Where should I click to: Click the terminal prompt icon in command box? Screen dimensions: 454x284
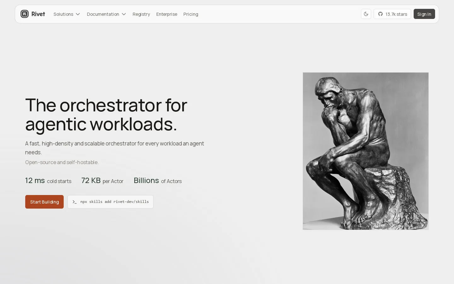(x=75, y=202)
